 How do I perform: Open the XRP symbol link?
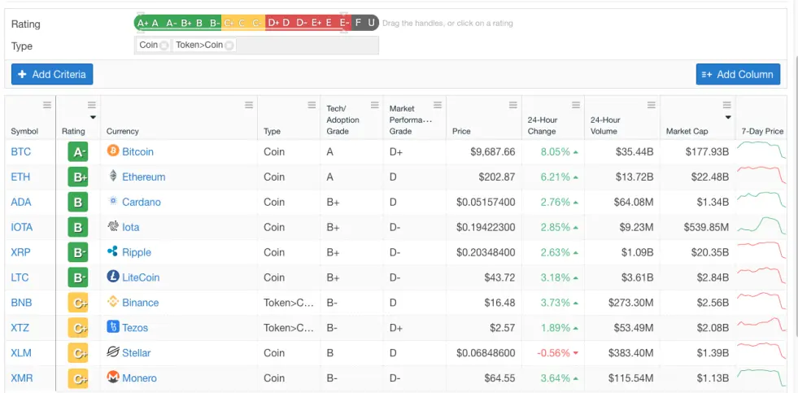click(21, 252)
